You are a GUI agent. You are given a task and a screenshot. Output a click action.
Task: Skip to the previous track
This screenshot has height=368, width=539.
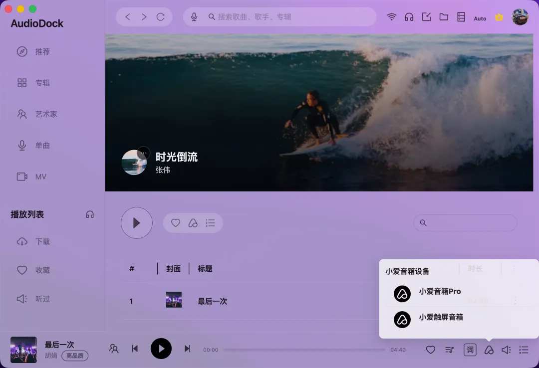[135, 349]
